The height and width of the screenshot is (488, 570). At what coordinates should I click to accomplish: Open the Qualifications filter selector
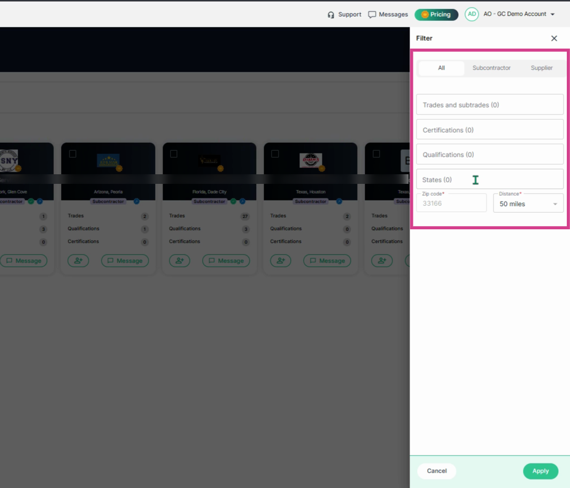click(490, 154)
